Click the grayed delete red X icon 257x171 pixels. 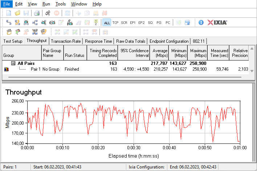point(105,13)
